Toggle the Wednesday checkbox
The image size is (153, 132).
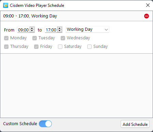tap(63, 38)
